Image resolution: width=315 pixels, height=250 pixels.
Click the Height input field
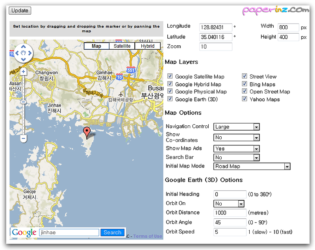[x=288, y=37]
